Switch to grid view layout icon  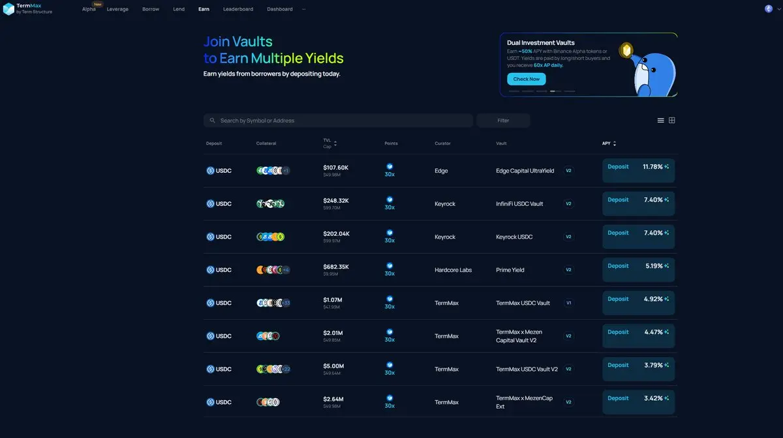pos(672,121)
